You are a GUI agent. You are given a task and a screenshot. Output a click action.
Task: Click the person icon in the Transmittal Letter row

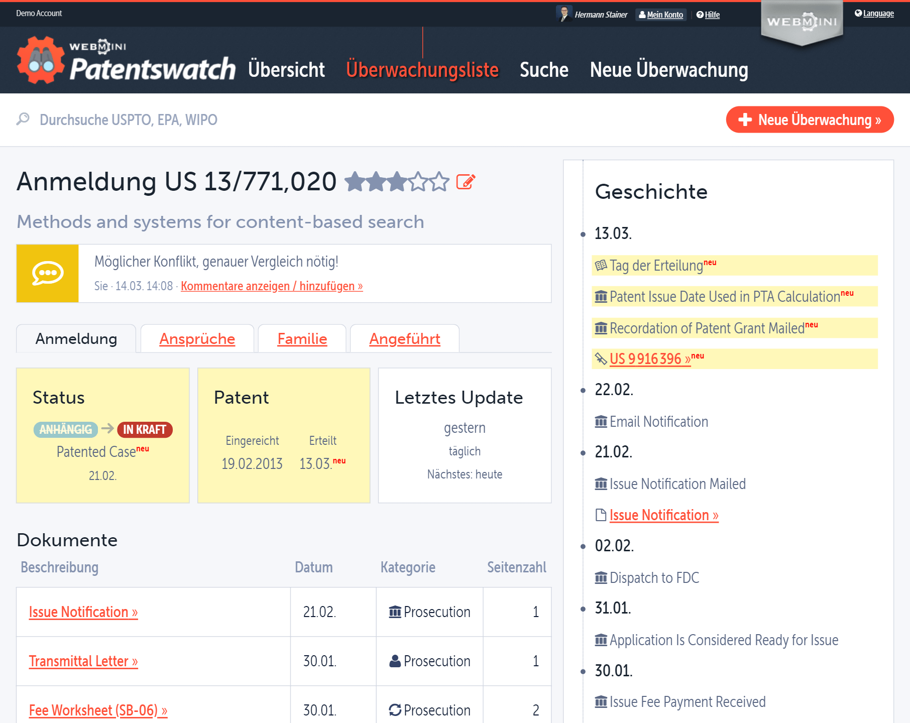pyautogui.click(x=395, y=661)
